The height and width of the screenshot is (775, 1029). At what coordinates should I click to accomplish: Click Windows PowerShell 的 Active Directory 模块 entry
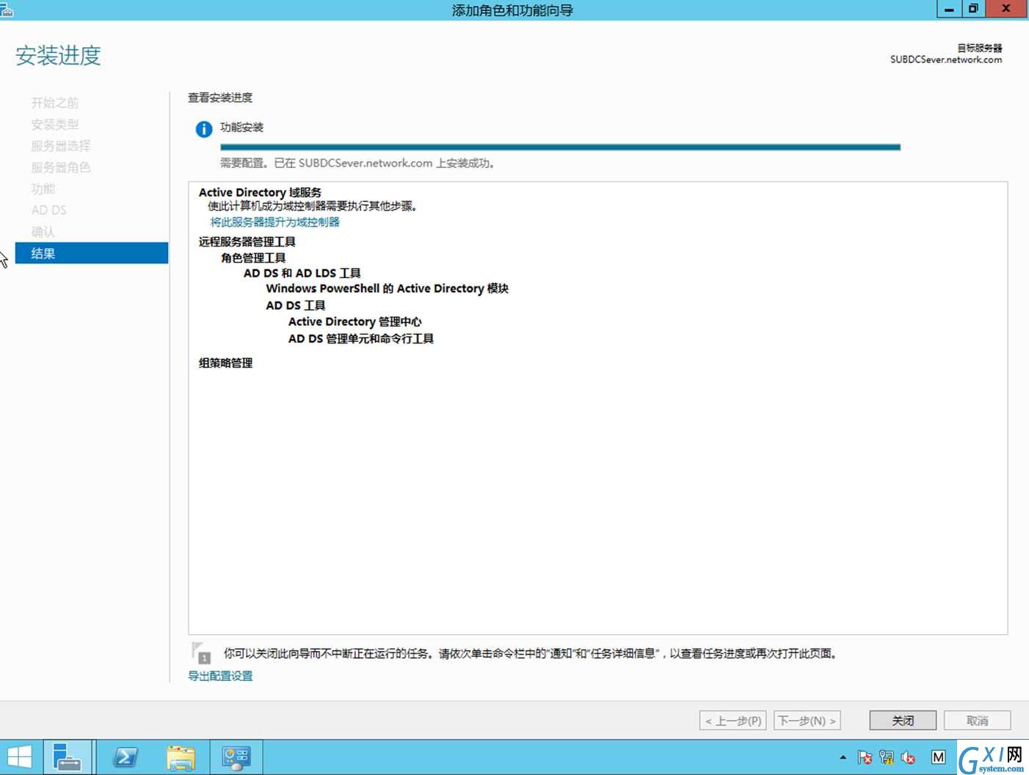(387, 288)
